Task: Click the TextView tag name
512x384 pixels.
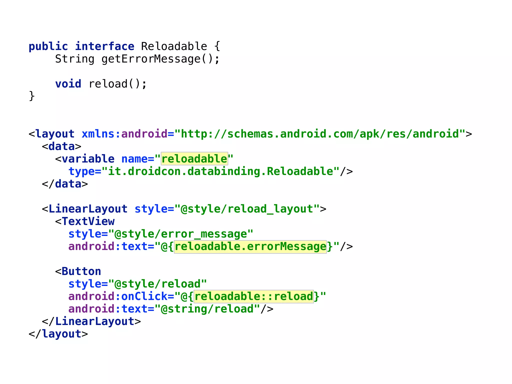Action: [x=88, y=221]
